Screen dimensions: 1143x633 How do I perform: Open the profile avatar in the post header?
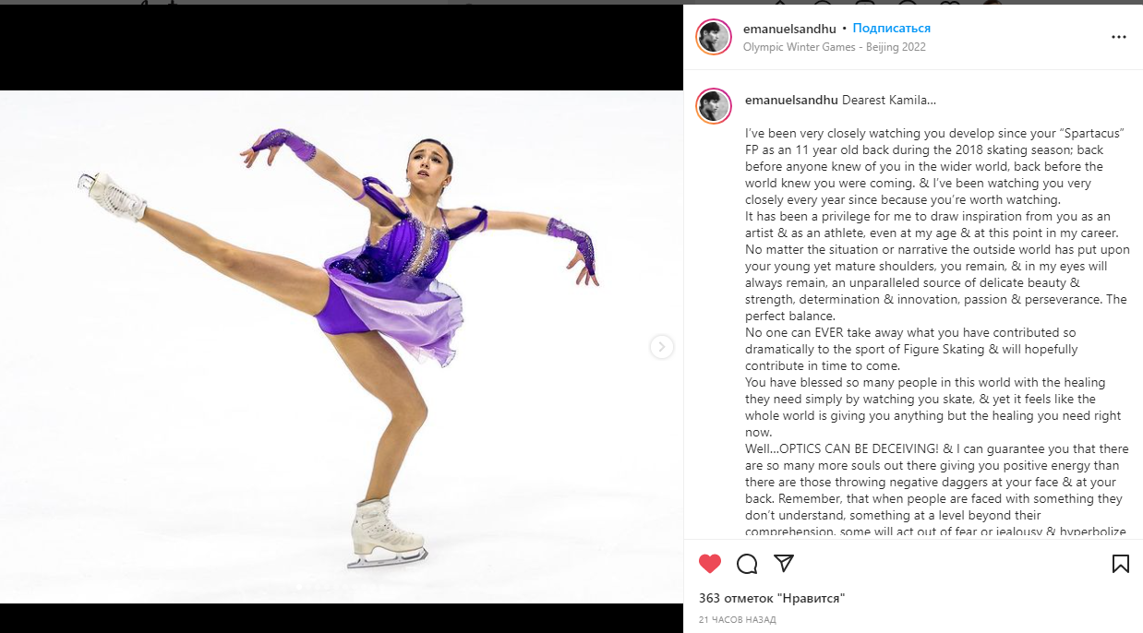point(714,37)
